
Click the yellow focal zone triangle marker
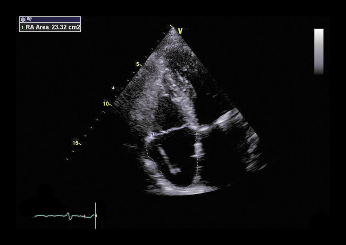pos(113,88)
